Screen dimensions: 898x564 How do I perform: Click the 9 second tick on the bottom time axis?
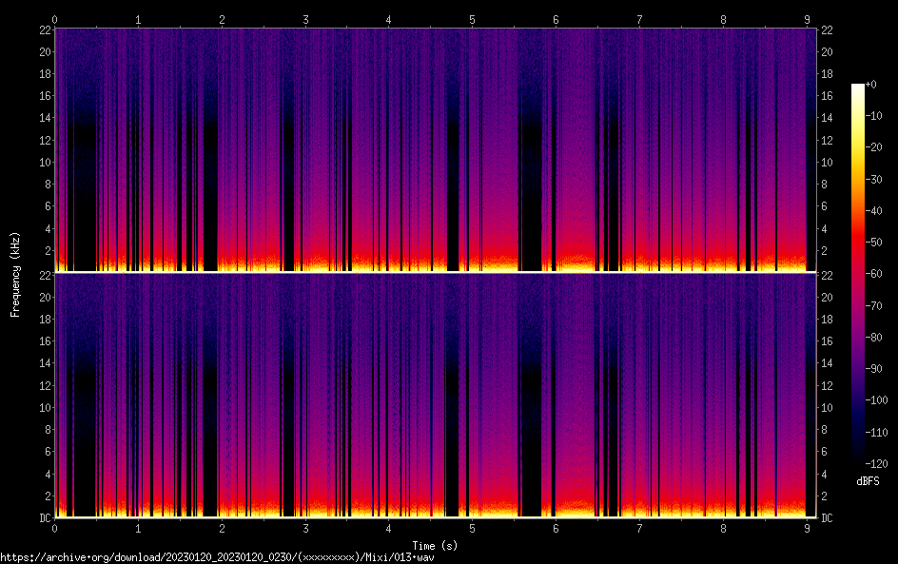(808, 528)
